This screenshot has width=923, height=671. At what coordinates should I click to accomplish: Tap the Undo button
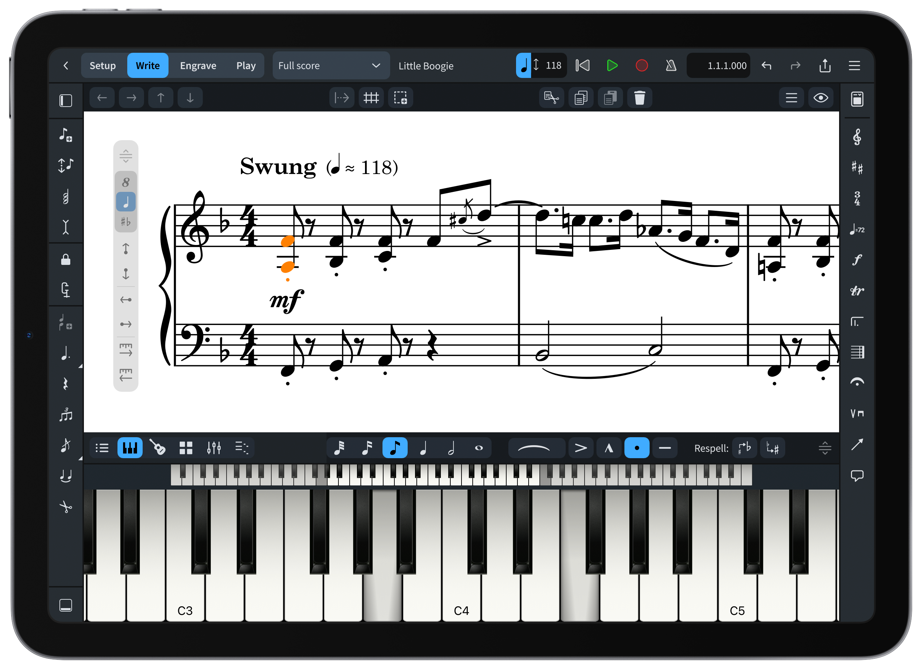point(766,65)
